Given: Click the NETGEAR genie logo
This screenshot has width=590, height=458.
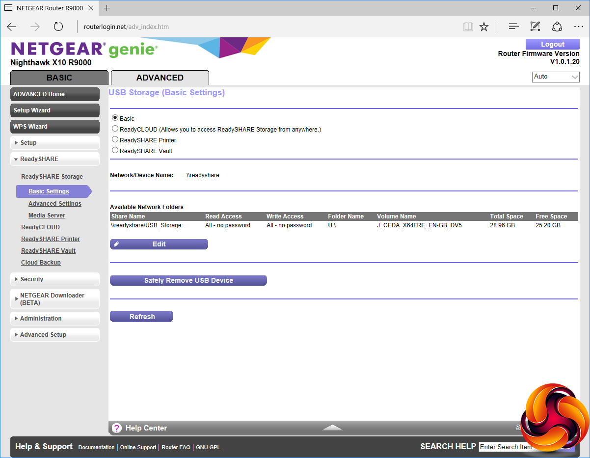Looking at the screenshot, I should [x=84, y=49].
